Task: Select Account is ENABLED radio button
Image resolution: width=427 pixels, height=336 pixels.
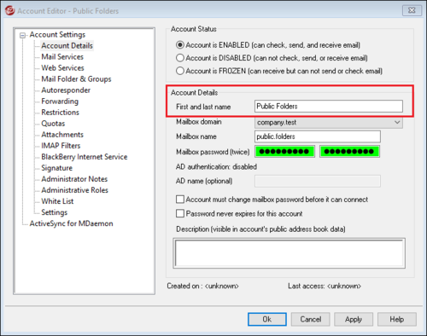Action: coord(180,45)
